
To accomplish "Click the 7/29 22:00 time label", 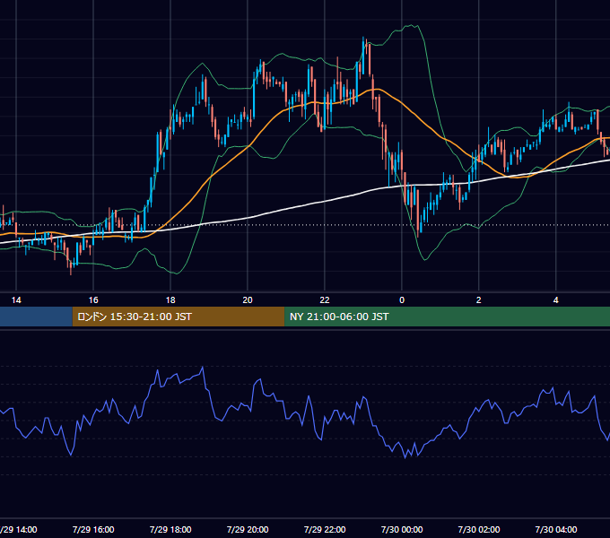I will point(325,529).
